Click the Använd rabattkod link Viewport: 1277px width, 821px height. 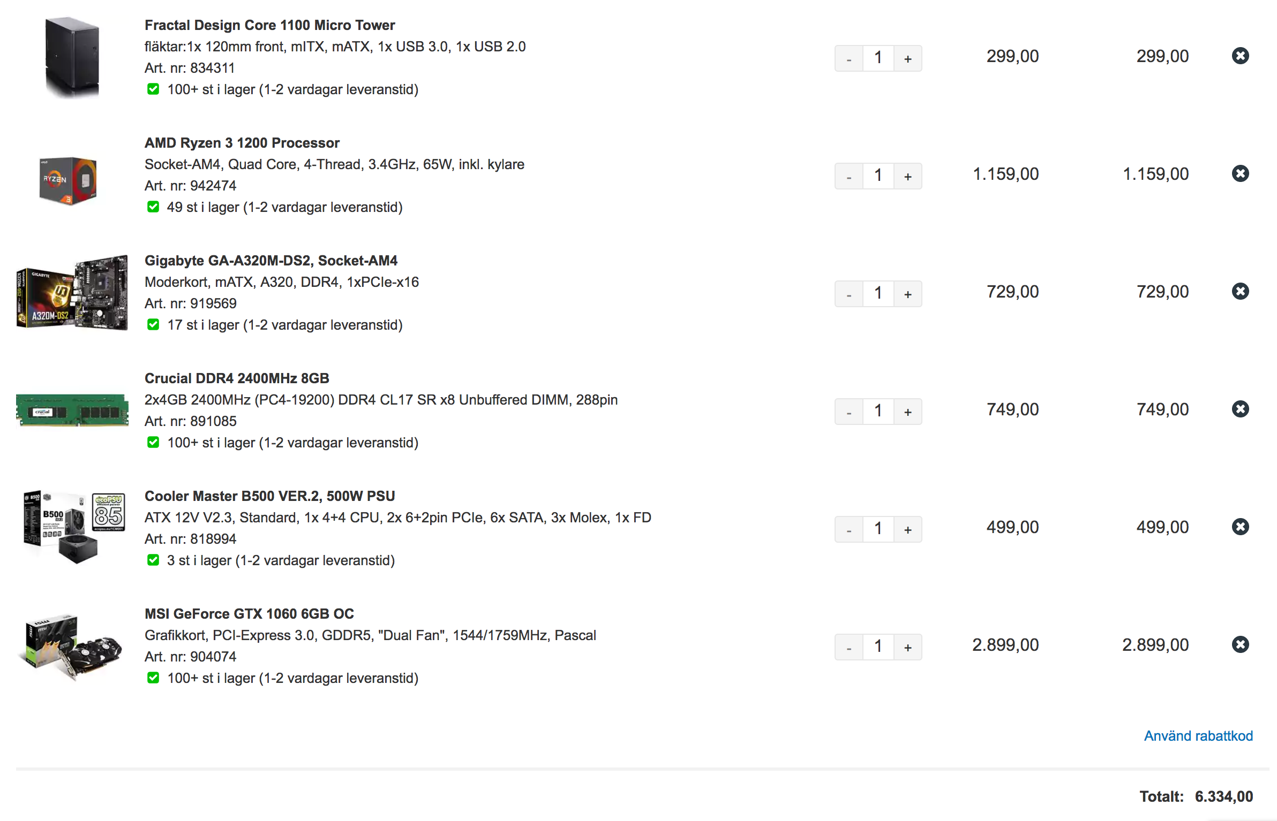coord(1198,736)
